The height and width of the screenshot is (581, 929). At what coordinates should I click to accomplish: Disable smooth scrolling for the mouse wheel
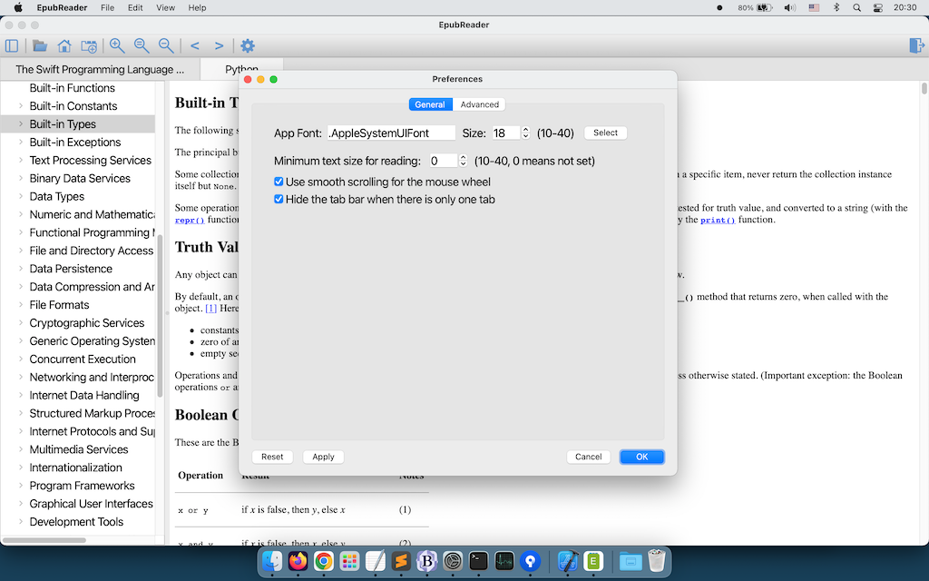coord(278,181)
